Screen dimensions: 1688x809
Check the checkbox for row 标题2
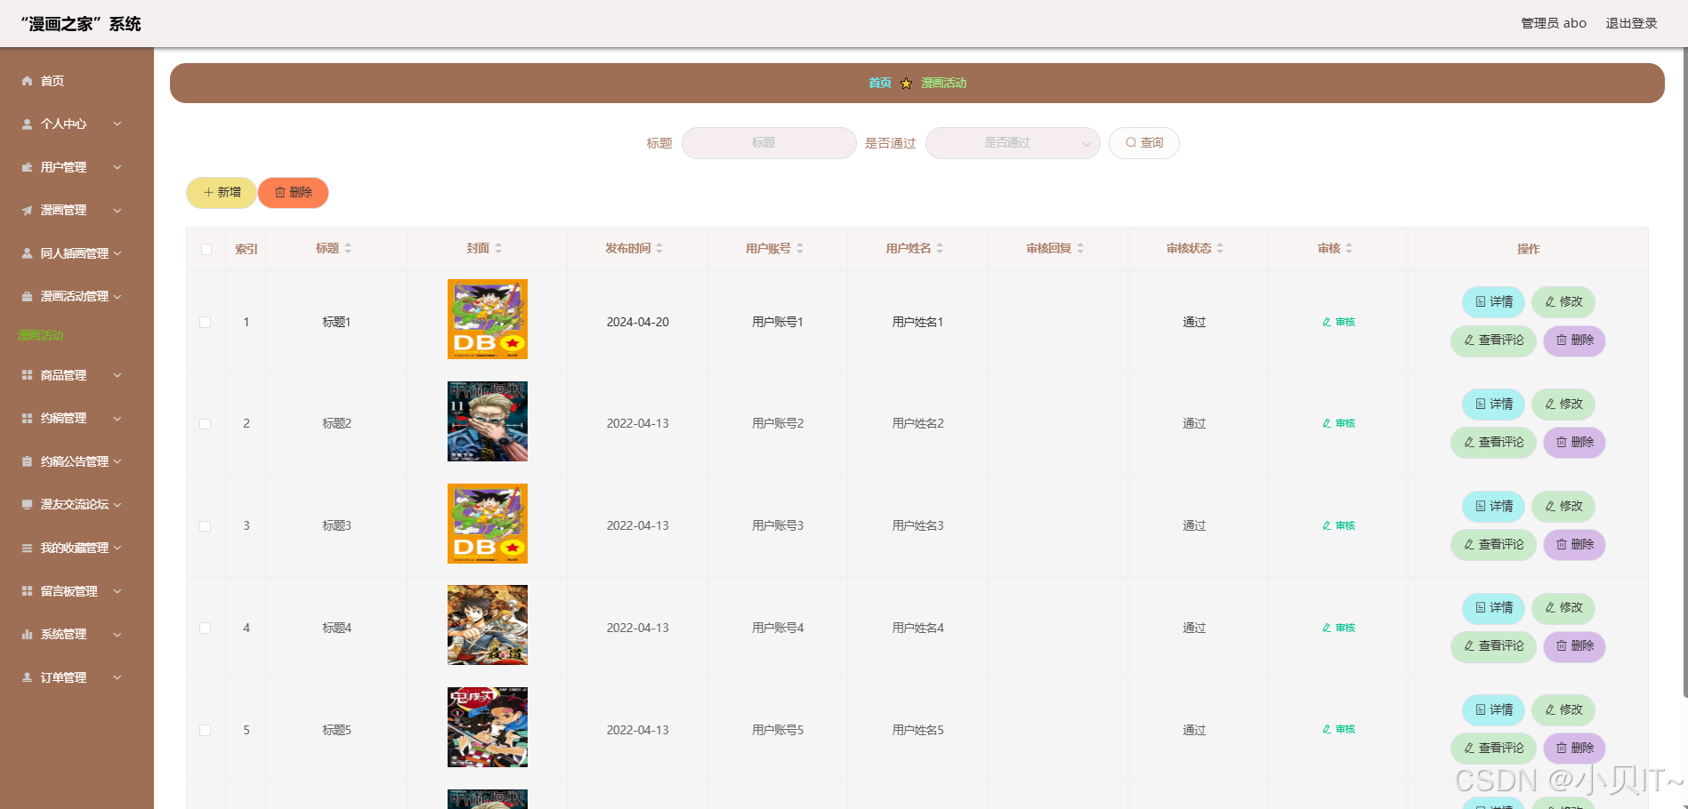206,424
